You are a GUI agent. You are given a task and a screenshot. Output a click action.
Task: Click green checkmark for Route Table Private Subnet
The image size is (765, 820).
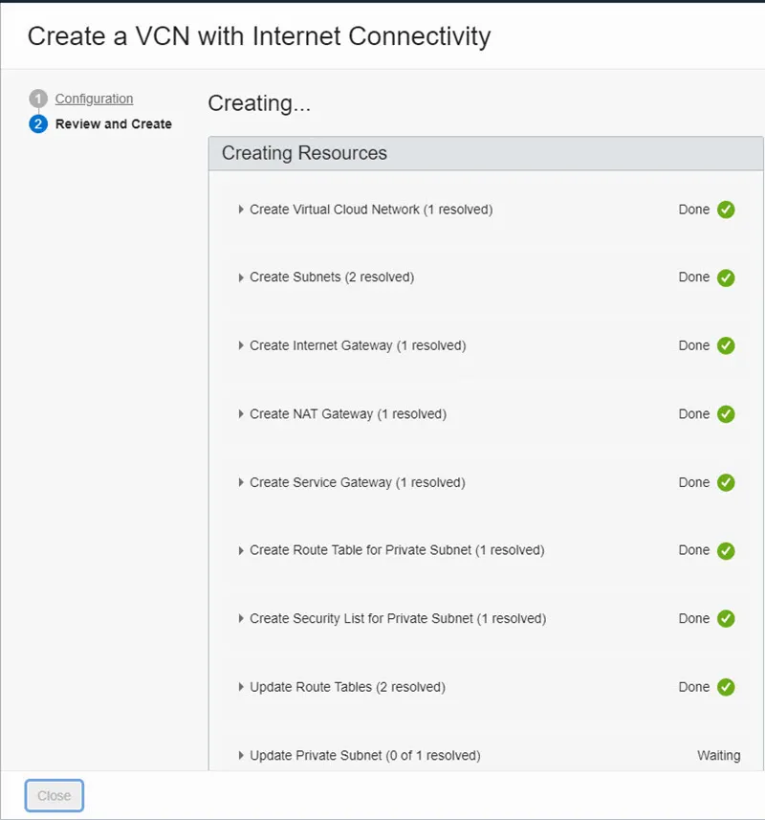tap(726, 550)
